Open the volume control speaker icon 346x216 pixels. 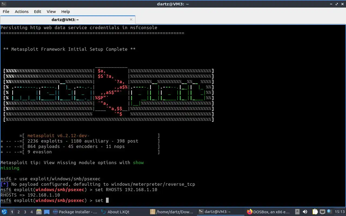(305, 212)
